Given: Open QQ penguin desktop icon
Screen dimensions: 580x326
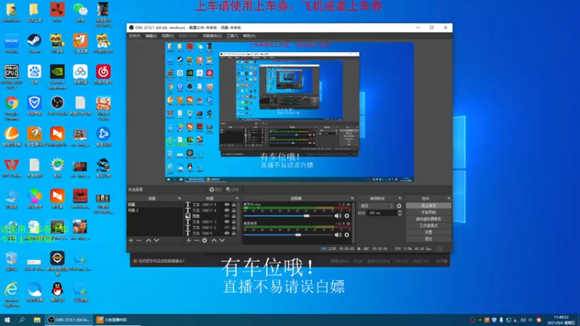Looking at the screenshot, I should click(x=57, y=292).
